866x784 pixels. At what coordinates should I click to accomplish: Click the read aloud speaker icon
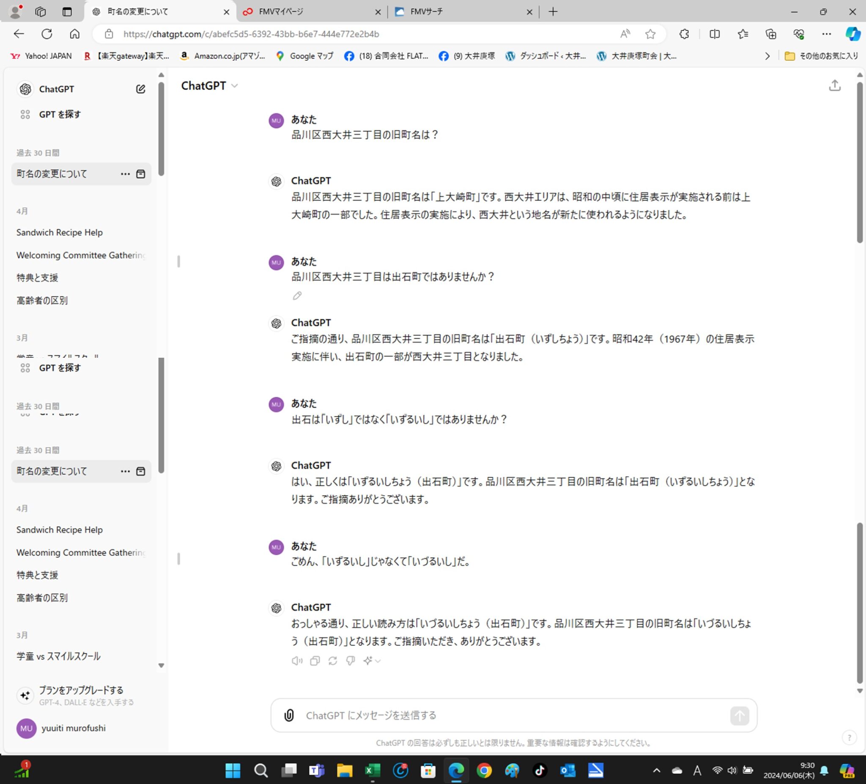297,661
